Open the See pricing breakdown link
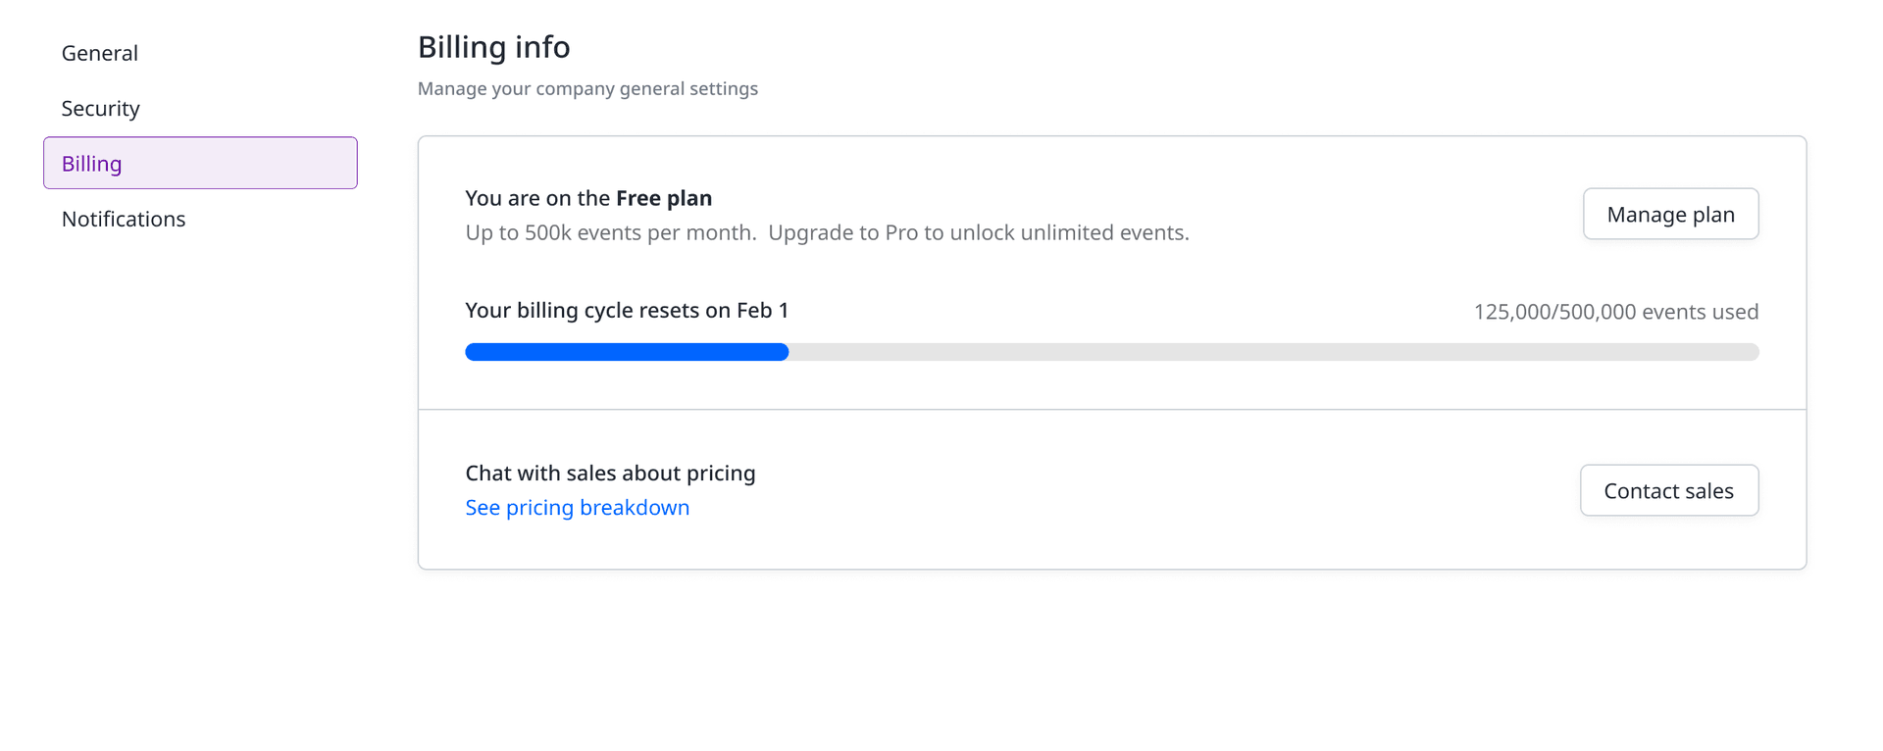Image resolution: width=1883 pixels, height=751 pixels. pyautogui.click(x=577, y=507)
